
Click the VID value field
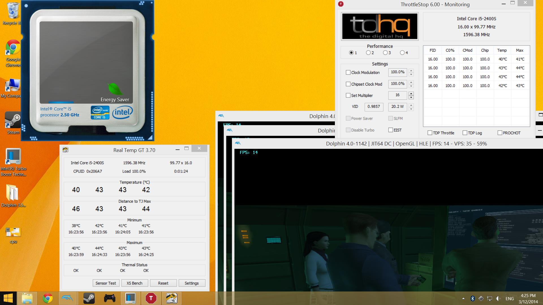(x=374, y=106)
